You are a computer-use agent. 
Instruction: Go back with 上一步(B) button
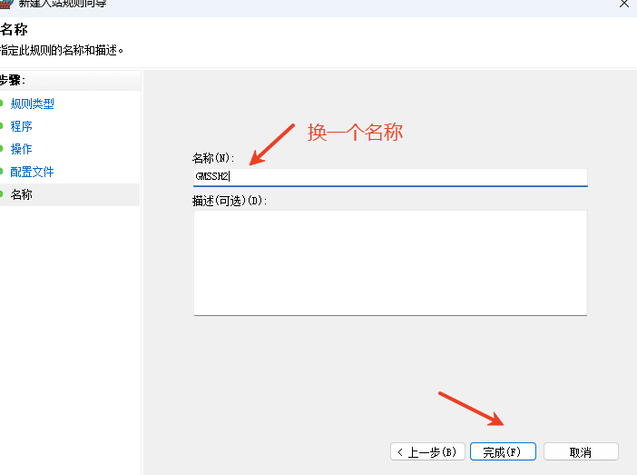pos(427,451)
